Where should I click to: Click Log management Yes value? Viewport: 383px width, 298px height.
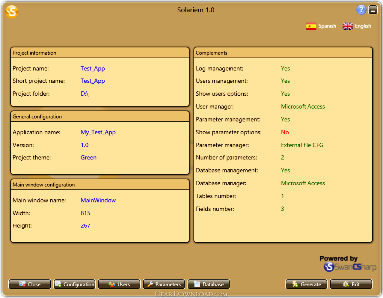point(285,69)
